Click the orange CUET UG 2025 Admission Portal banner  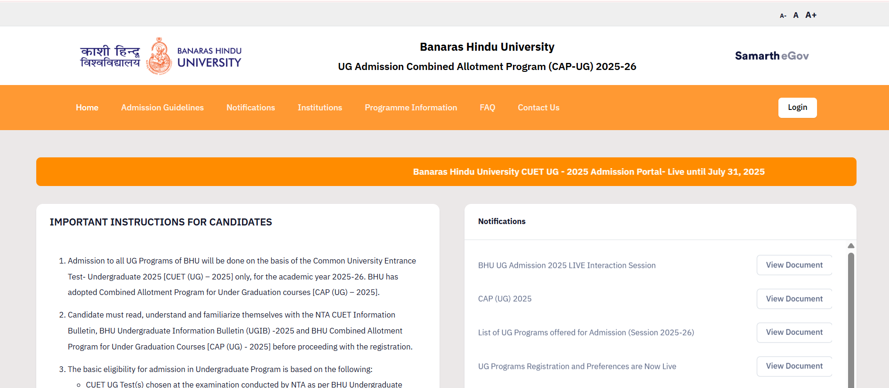[446, 171]
